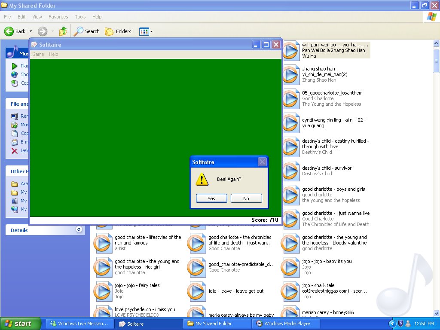Switch to Solitaire taskbar button
Viewport: 440px width, 330px height.
click(149, 324)
